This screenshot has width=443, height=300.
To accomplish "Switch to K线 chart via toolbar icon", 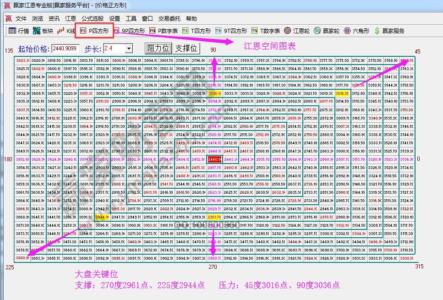I will click(66, 31).
